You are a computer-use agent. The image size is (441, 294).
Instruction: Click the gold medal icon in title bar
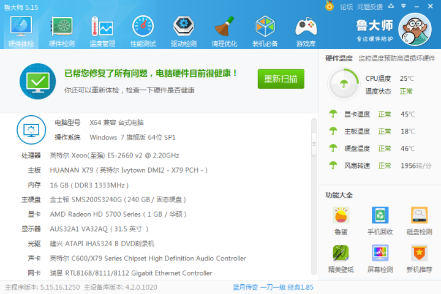pyautogui.click(x=330, y=6)
